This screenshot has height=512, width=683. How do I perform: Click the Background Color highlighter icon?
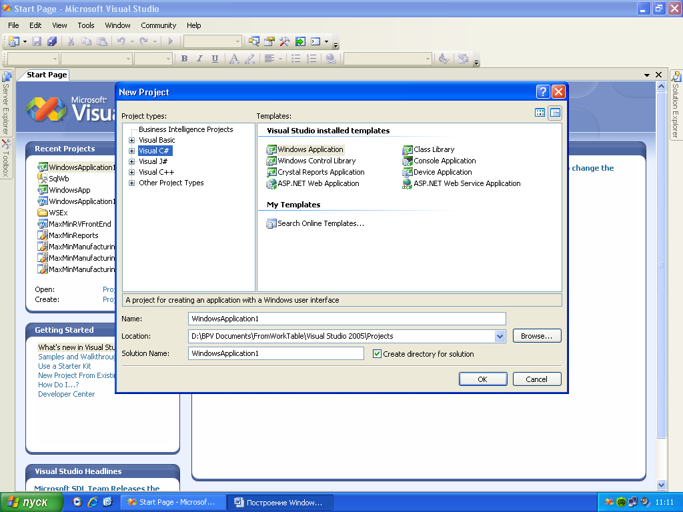click(x=249, y=59)
